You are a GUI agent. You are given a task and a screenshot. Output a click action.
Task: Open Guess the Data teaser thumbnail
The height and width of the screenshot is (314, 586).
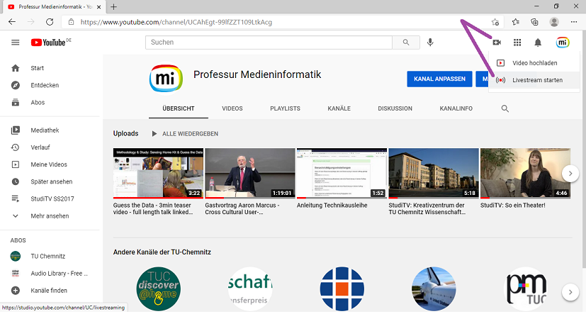tap(158, 174)
